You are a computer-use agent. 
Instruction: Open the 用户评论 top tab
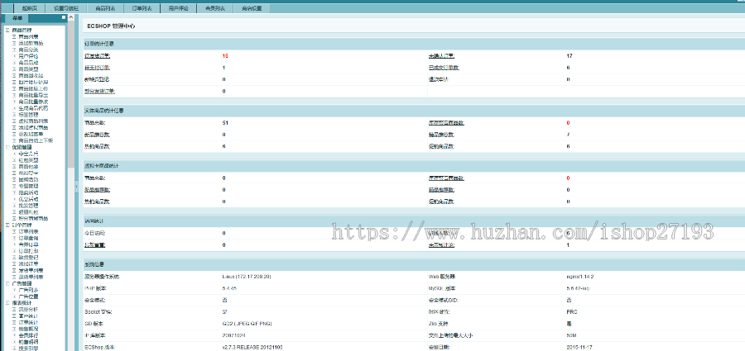[x=178, y=8]
